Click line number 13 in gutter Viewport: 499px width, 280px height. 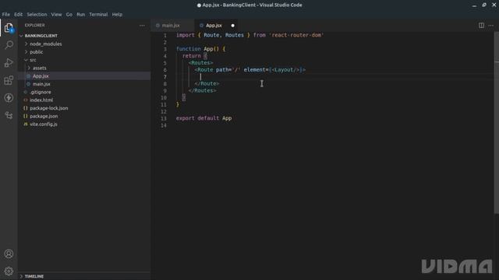164,118
